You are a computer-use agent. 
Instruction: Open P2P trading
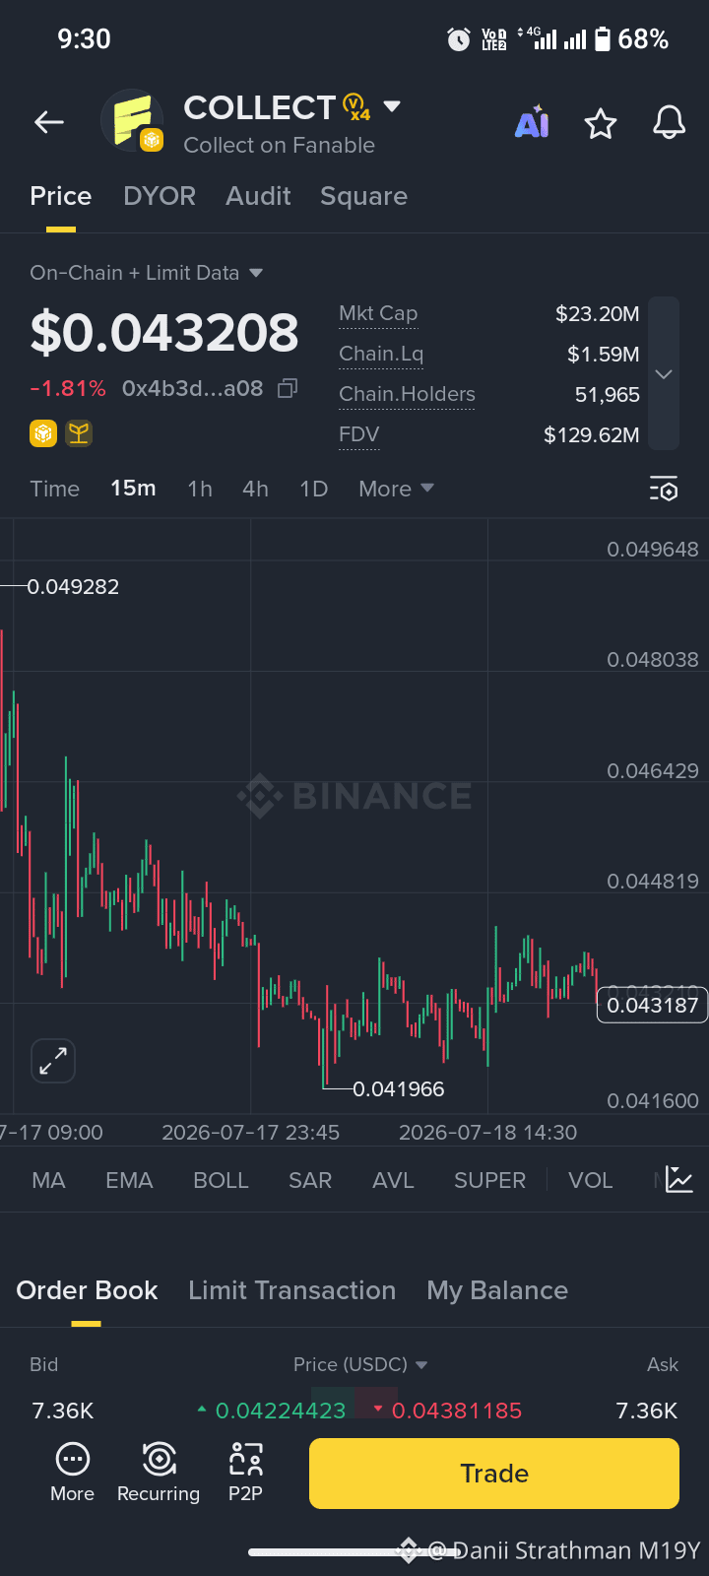click(246, 1473)
